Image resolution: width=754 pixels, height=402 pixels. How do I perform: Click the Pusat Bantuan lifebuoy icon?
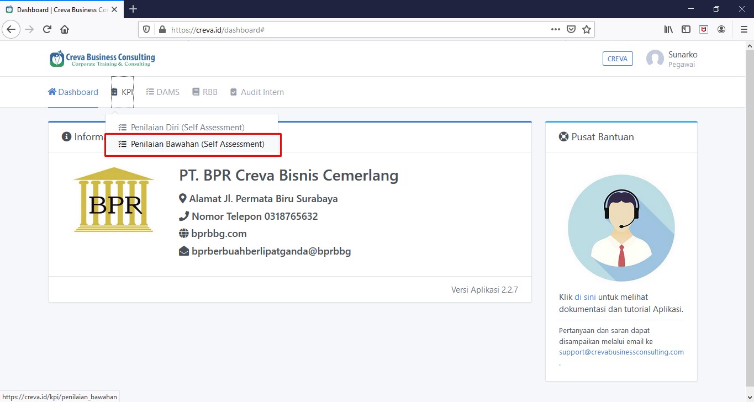click(x=563, y=137)
